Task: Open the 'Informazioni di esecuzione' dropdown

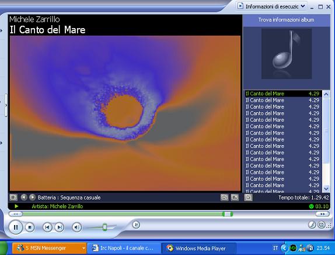Action: 272,6
